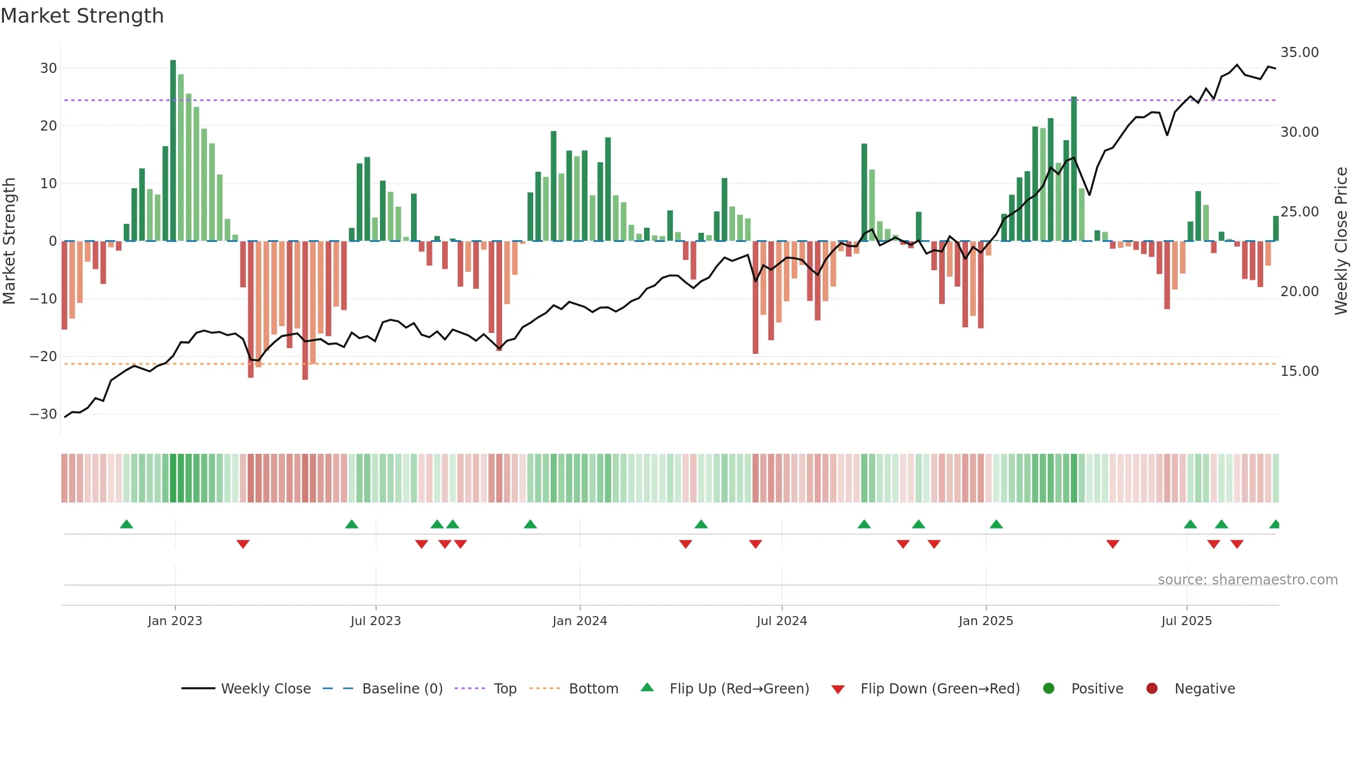Click the red flip-down marker just before Jul 2024
This screenshot has width=1357, height=763.
click(x=755, y=544)
